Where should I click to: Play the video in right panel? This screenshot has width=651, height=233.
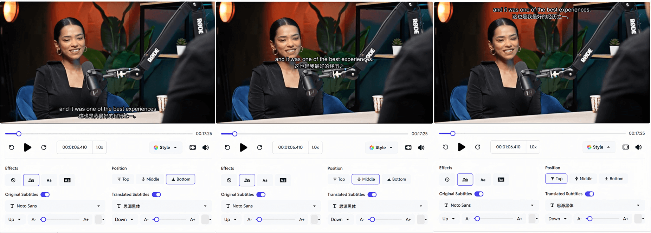pos(462,147)
